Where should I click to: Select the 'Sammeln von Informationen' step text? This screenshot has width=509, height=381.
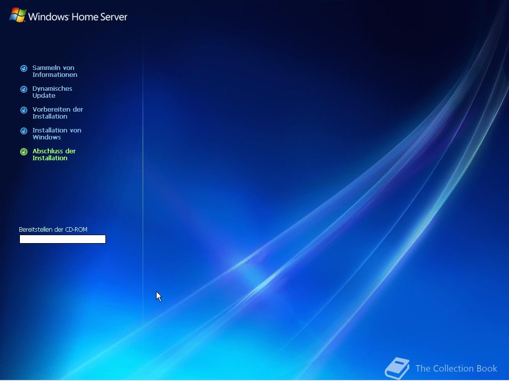click(x=55, y=71)
